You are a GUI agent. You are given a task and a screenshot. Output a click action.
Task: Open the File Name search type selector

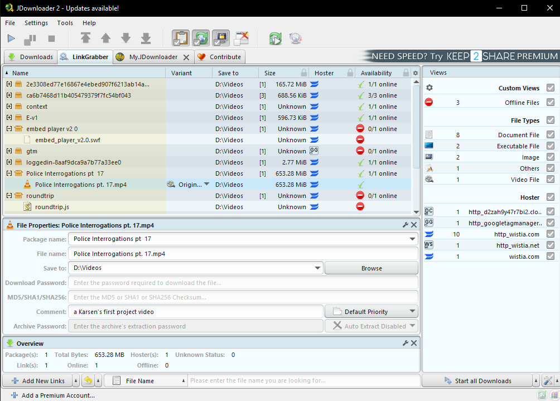pos(146,381)
